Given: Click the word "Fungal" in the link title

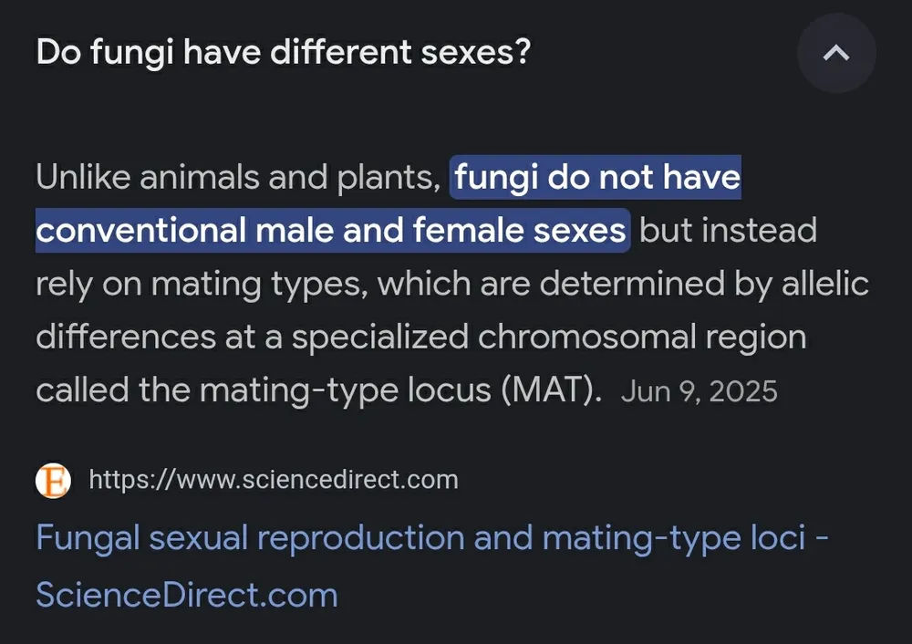Looking at the screenshot, I should 88,538.
